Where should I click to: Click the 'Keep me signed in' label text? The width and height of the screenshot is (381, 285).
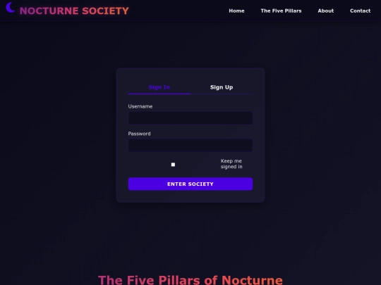[x=231, y=164]
